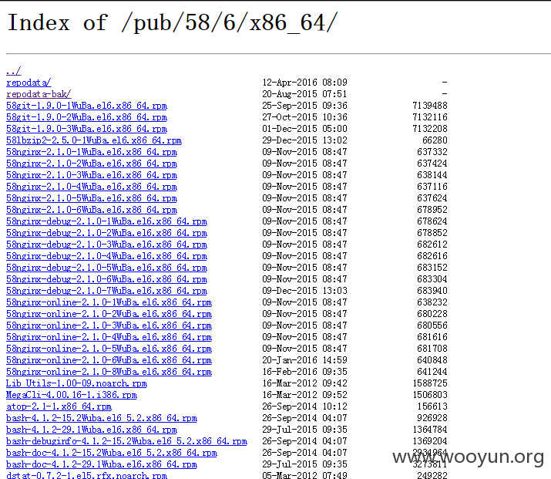
Task: Download 58nginx-debug-2.1.0-3WuBa rpm
Action: pos(106,245)
